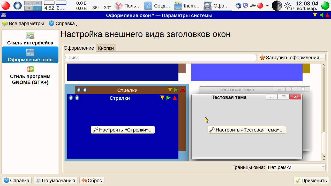
Task: Click the virtual desktop pager grid
Action: tap(33, 5)
